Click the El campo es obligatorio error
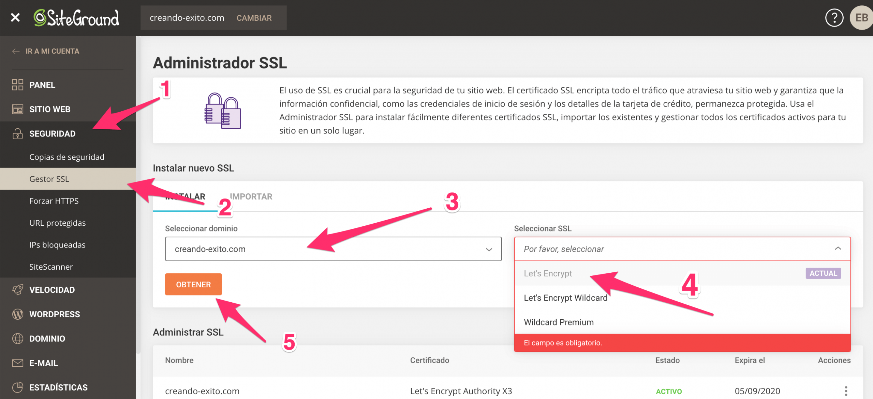The height and width of the screenshot is (399, 873). pyautogui.click(x=682, y=342)
